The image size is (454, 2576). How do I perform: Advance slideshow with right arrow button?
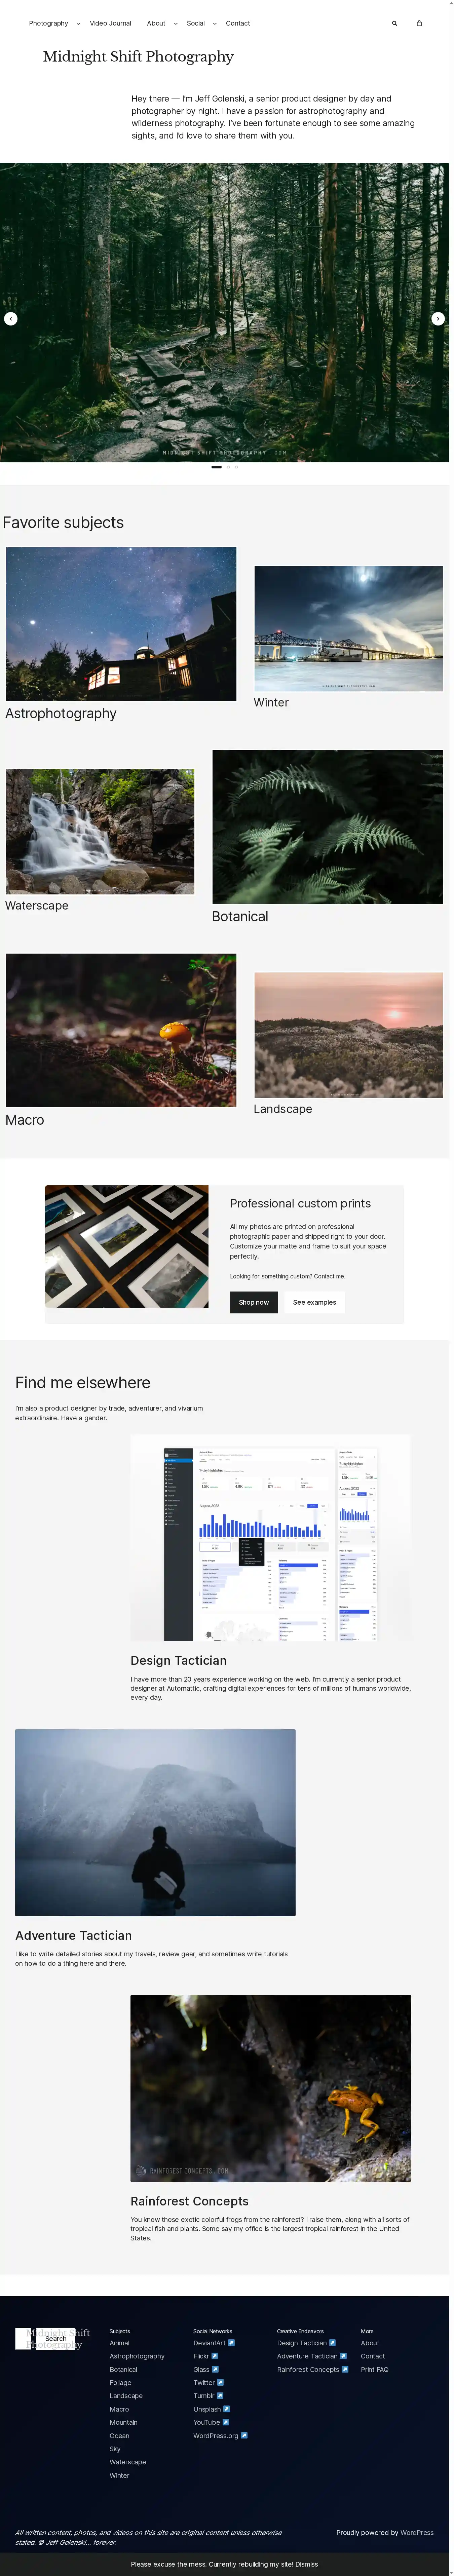[x=437, y=319]
